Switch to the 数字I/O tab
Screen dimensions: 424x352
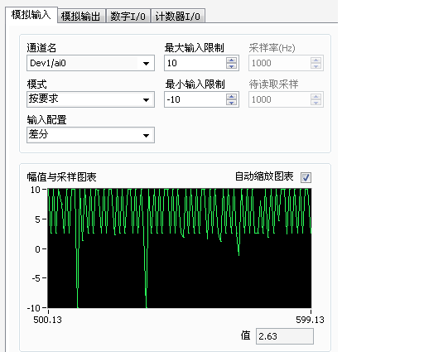[128, 16]
